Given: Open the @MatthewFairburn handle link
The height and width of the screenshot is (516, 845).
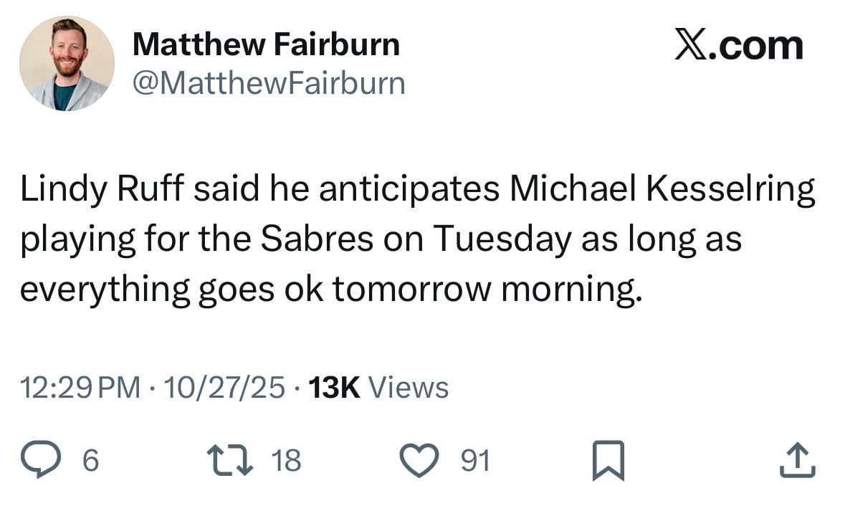Looking at the screenshot, I should (269, 84).
